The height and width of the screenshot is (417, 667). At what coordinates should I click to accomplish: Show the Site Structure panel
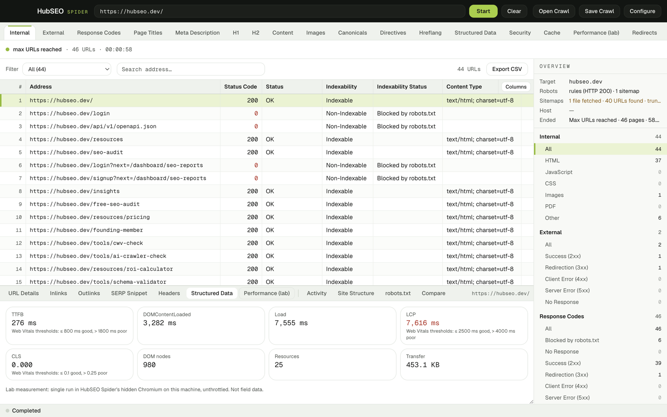coord(356,293)
